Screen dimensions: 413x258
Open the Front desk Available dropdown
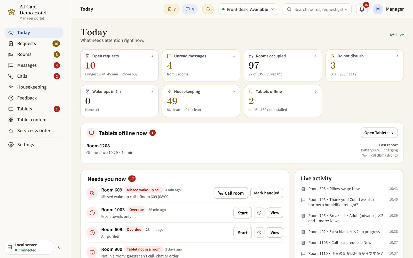coord(248,9)
